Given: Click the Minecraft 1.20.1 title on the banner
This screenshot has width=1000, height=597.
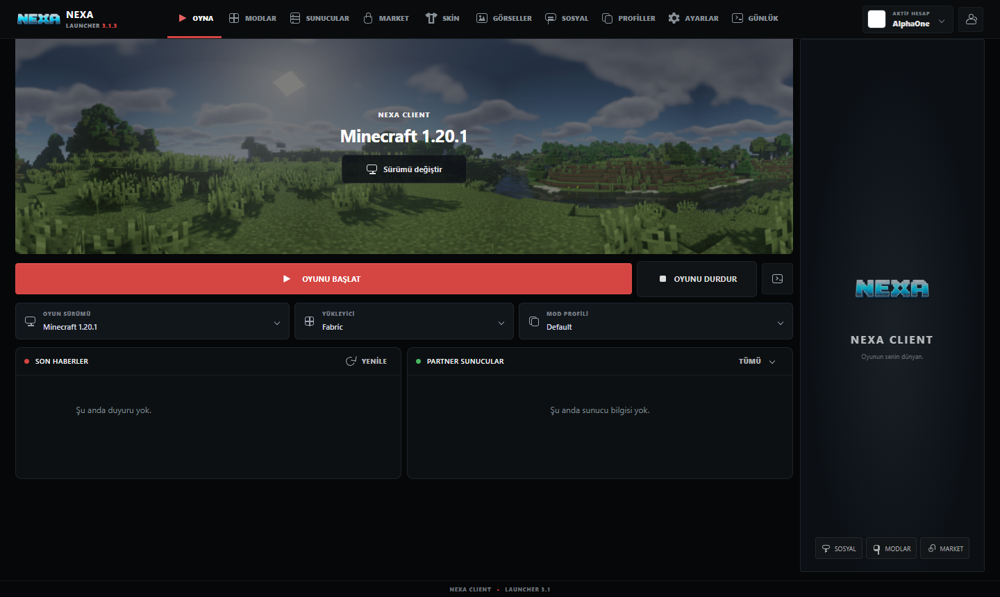Looking at the screenshot, I should click(x=403, y=137).
